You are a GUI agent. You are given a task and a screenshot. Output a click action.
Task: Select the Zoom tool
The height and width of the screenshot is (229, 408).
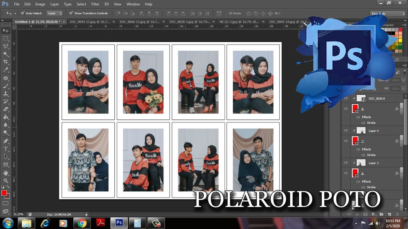pos(6,181)
